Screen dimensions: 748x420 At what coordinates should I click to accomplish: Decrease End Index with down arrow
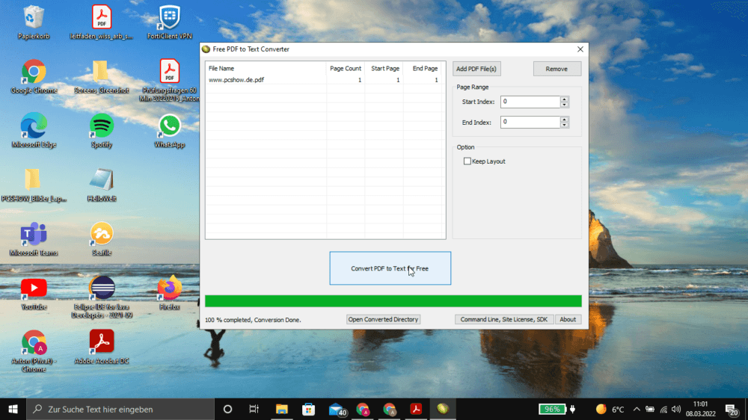click(x=564, y=125)
